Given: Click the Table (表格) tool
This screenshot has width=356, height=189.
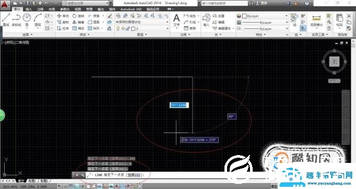Looking at the screenshot, I should click(190, 28).
